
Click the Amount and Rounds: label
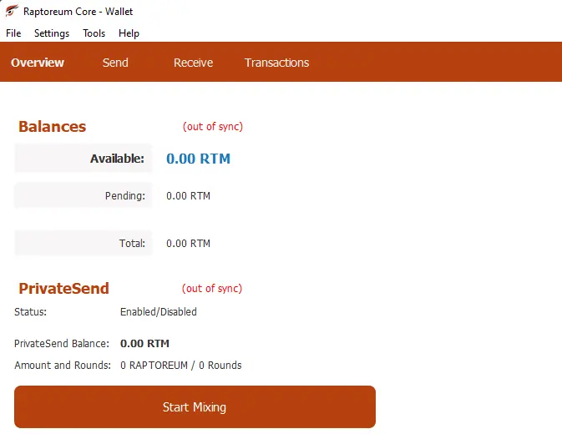(x=63, y=366)
